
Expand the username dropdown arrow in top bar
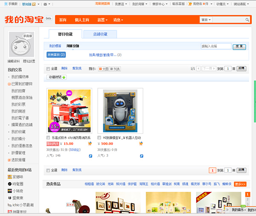tap(38, 4)
